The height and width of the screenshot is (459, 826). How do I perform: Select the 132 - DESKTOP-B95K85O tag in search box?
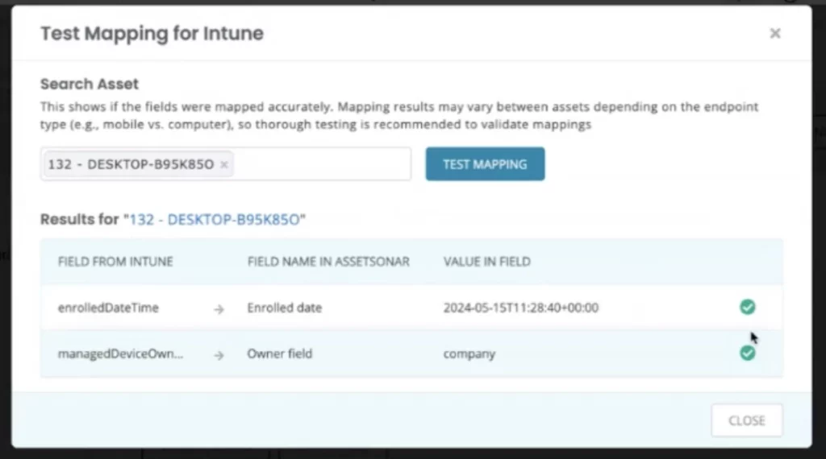point(131,164)
